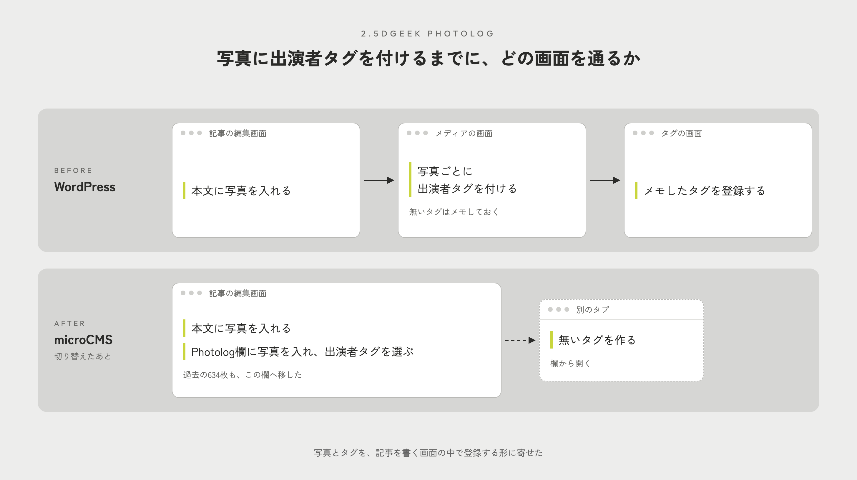This screenshot has height=480, width=857.
Task: Click the "メディアの画面" window title
Action: tap(464, 133)
